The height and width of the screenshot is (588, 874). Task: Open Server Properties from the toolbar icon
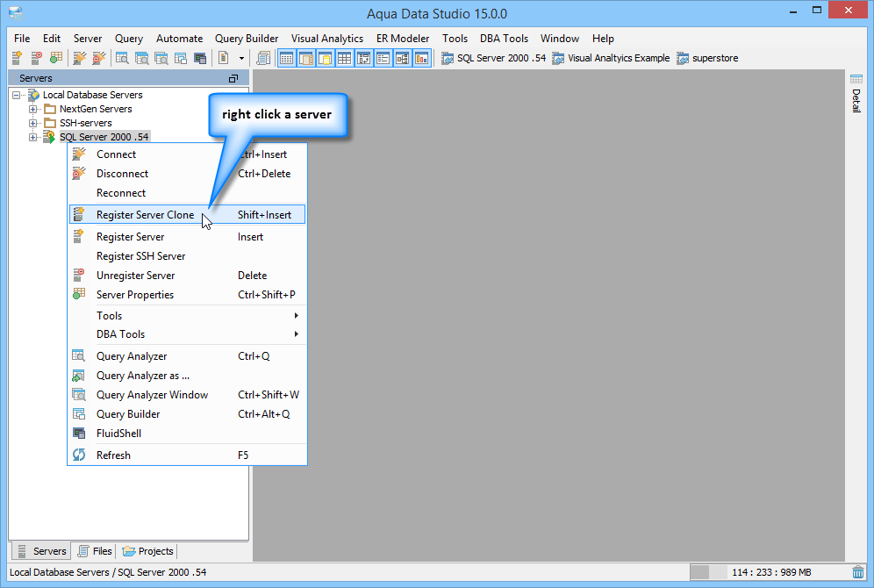coord(56,58)
